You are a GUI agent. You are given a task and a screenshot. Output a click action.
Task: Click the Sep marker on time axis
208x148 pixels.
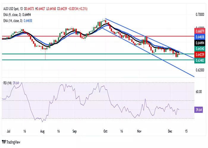point(75,131)
